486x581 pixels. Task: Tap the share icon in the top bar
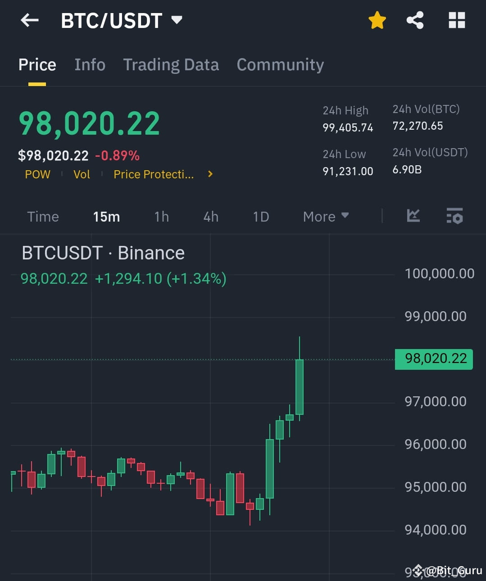(415, 20)
